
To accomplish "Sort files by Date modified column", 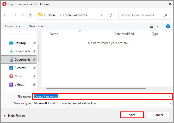I will (124, 34).
